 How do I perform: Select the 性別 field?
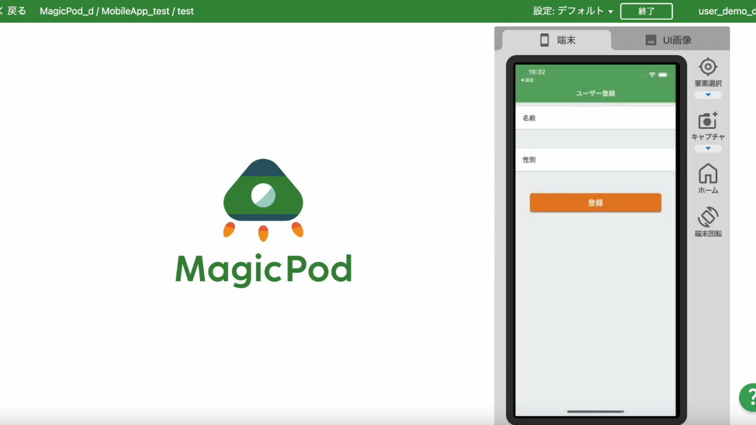coord(595,160)
